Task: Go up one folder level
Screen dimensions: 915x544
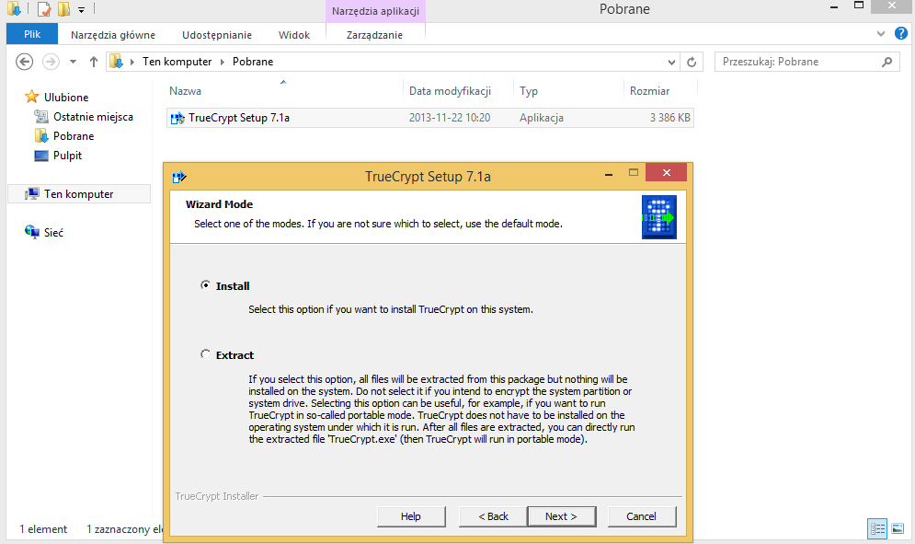Action: (x=94, y=62)
